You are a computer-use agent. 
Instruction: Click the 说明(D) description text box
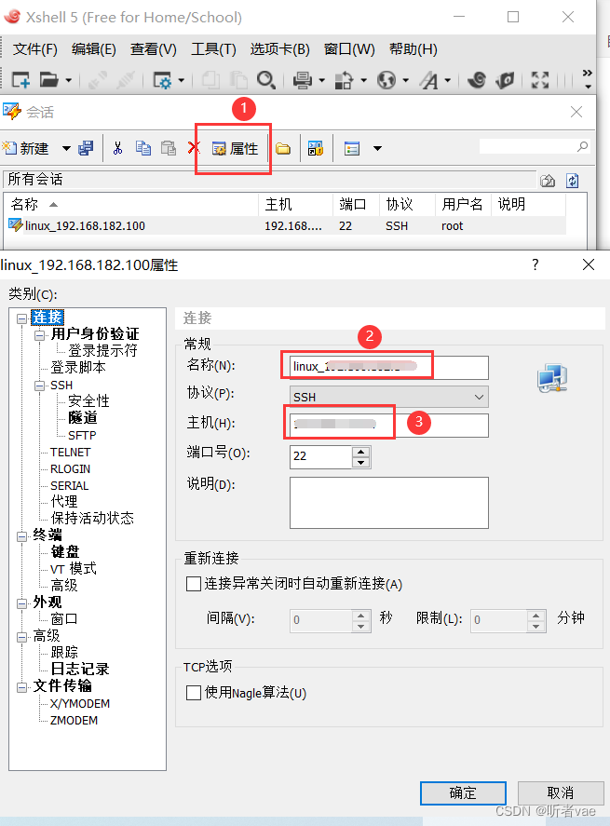coord(388,503)
